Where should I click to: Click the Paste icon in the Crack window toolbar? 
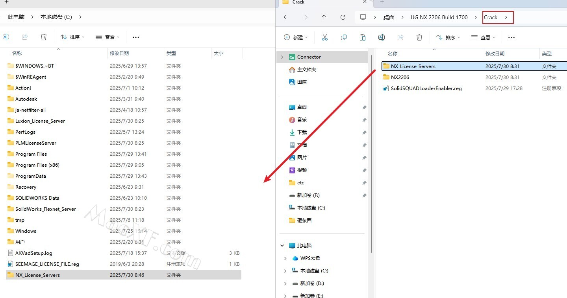[x=363, y=37]
